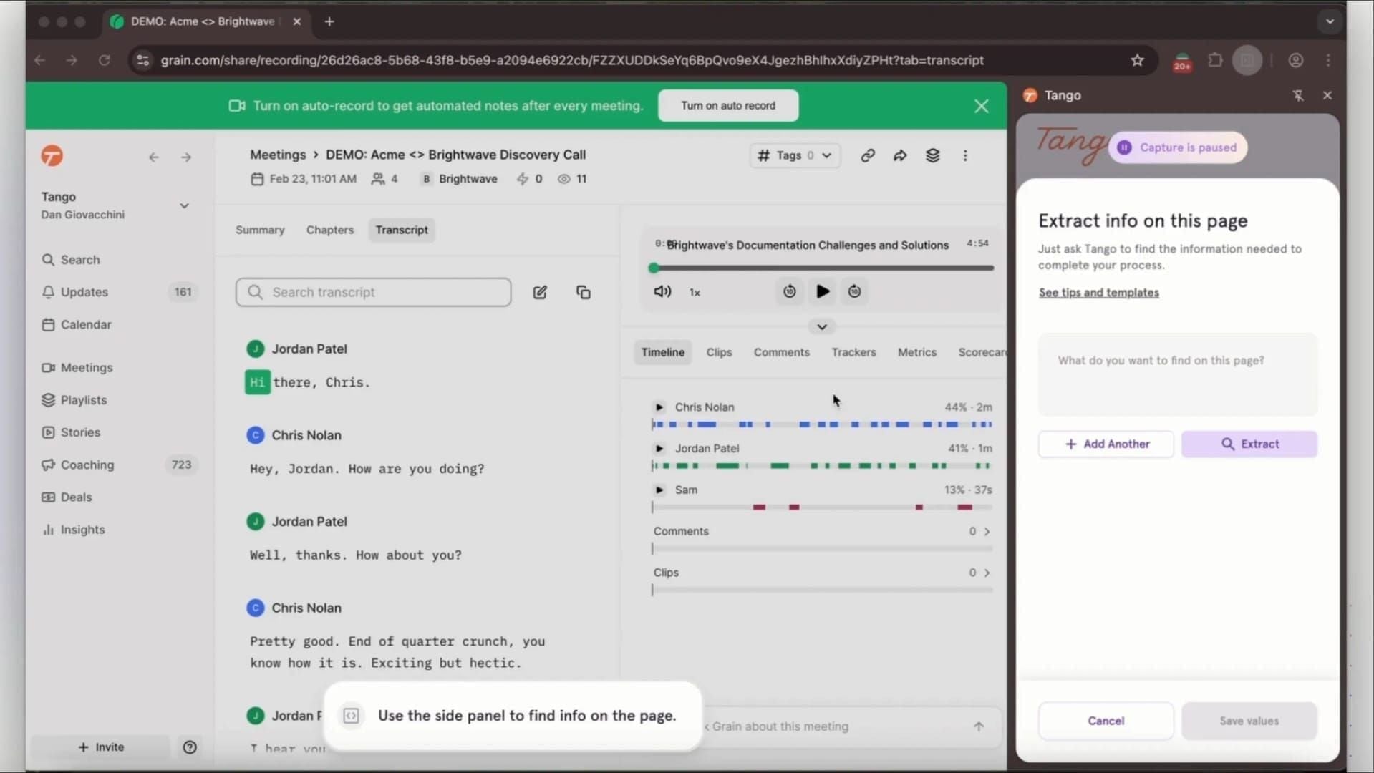1374x773 pixels.
Task: Open See tips and templates
Action: pos(1098,292)
